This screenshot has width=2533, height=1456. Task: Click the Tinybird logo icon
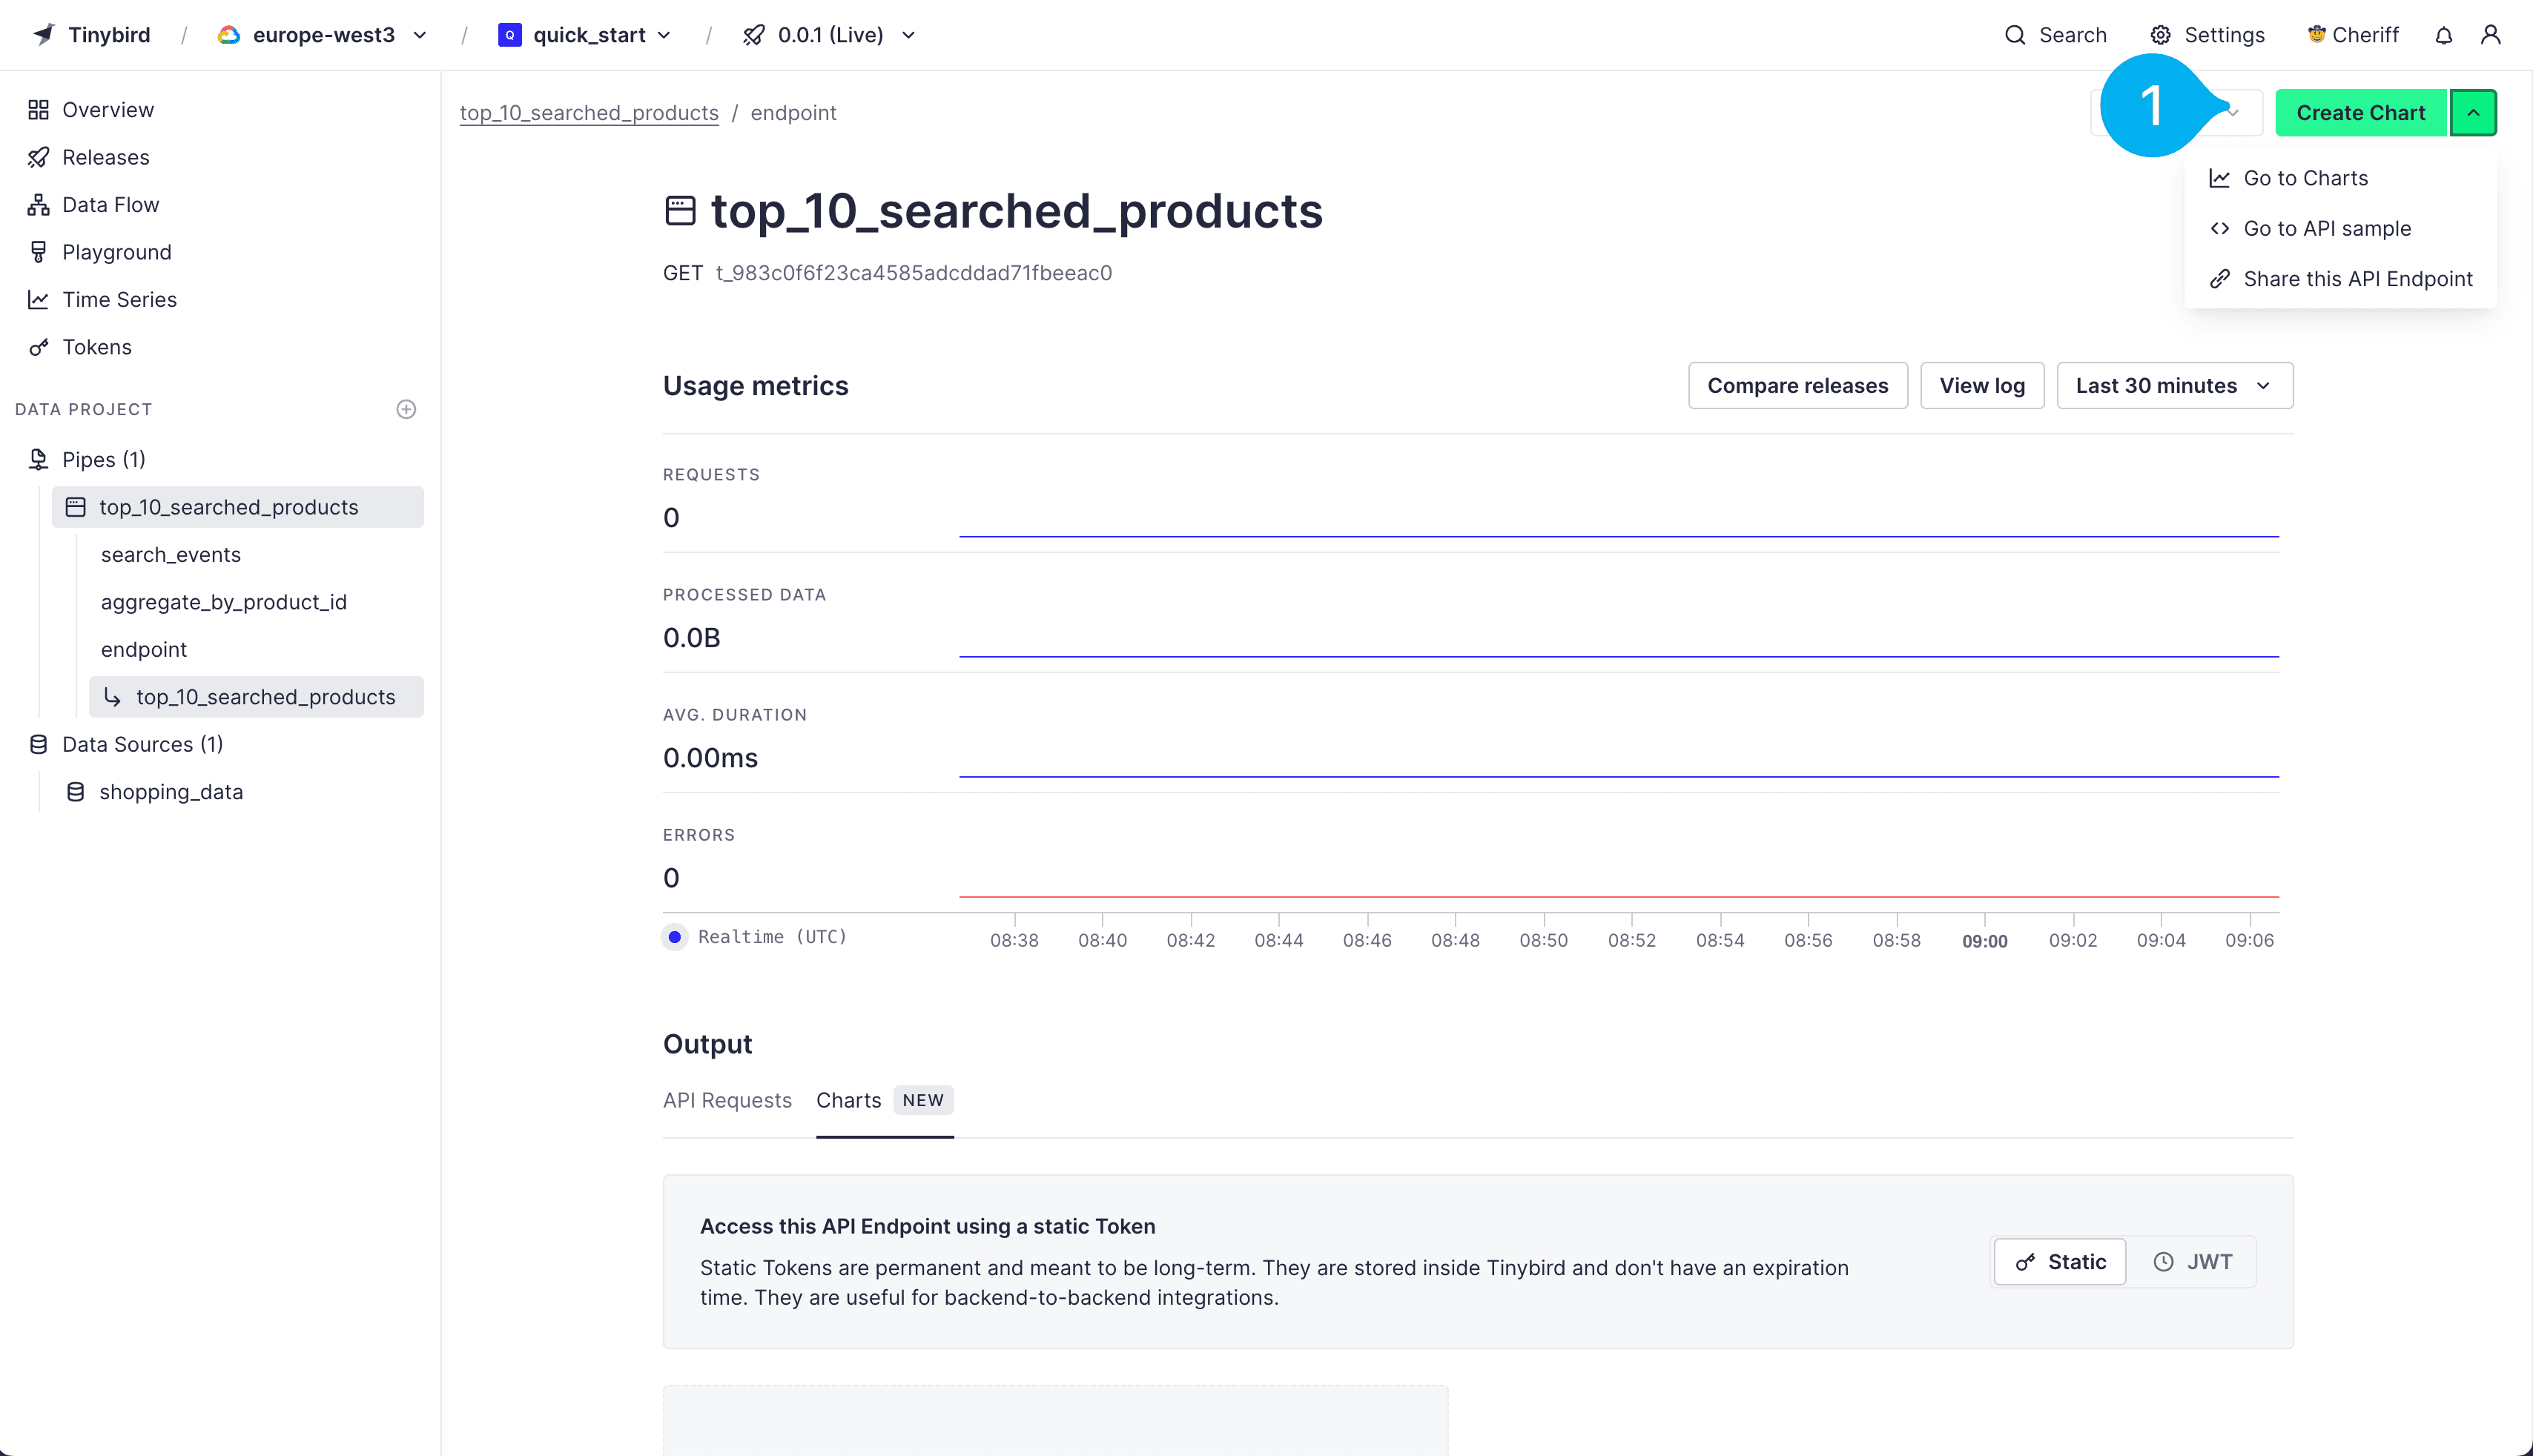[x=43, y=35]
